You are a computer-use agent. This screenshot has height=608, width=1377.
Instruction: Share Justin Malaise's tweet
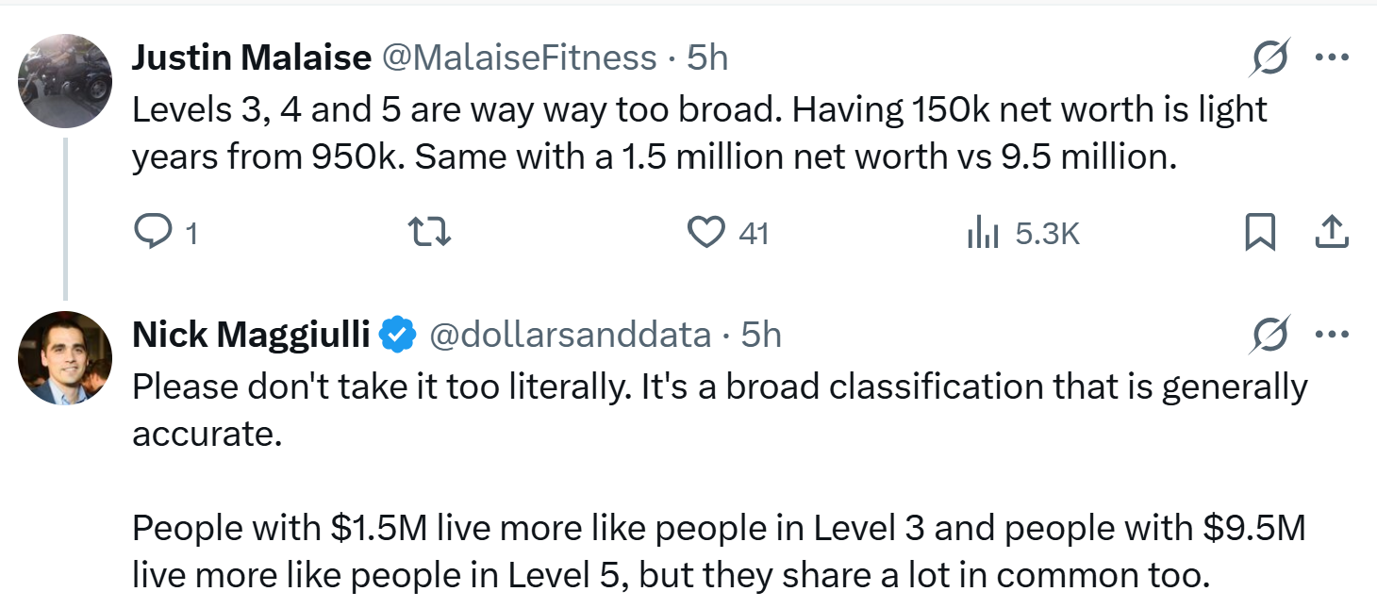coord(1331,233)
